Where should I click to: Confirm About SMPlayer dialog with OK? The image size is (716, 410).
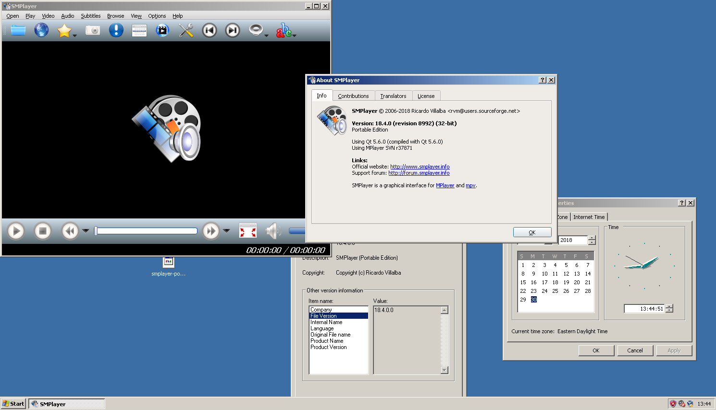coord(532,232)
